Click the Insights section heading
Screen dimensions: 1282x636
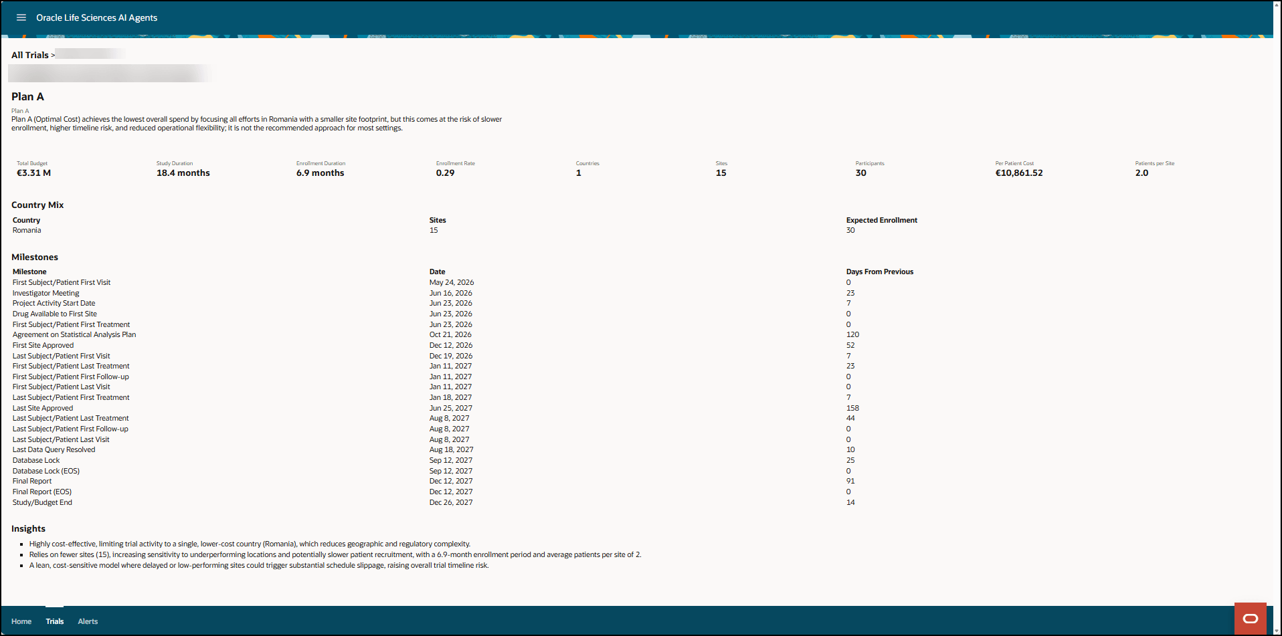(x=28, y=528)
